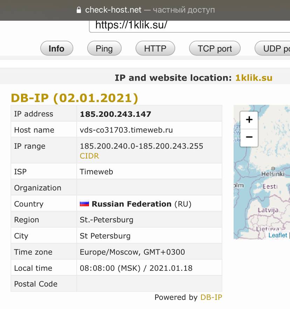Click the ISP value Timeweb
Viewport: 290px width, 309px height.
click(96, 172)
